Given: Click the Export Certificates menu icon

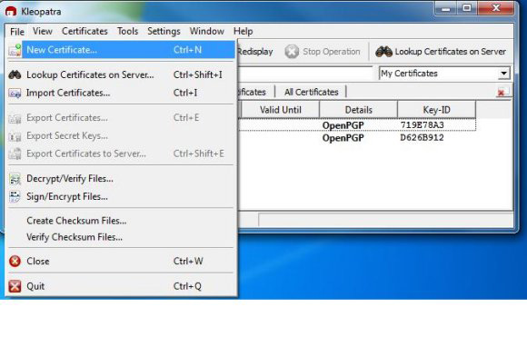Looking at the screenshot, I should (x=15, y=118).
